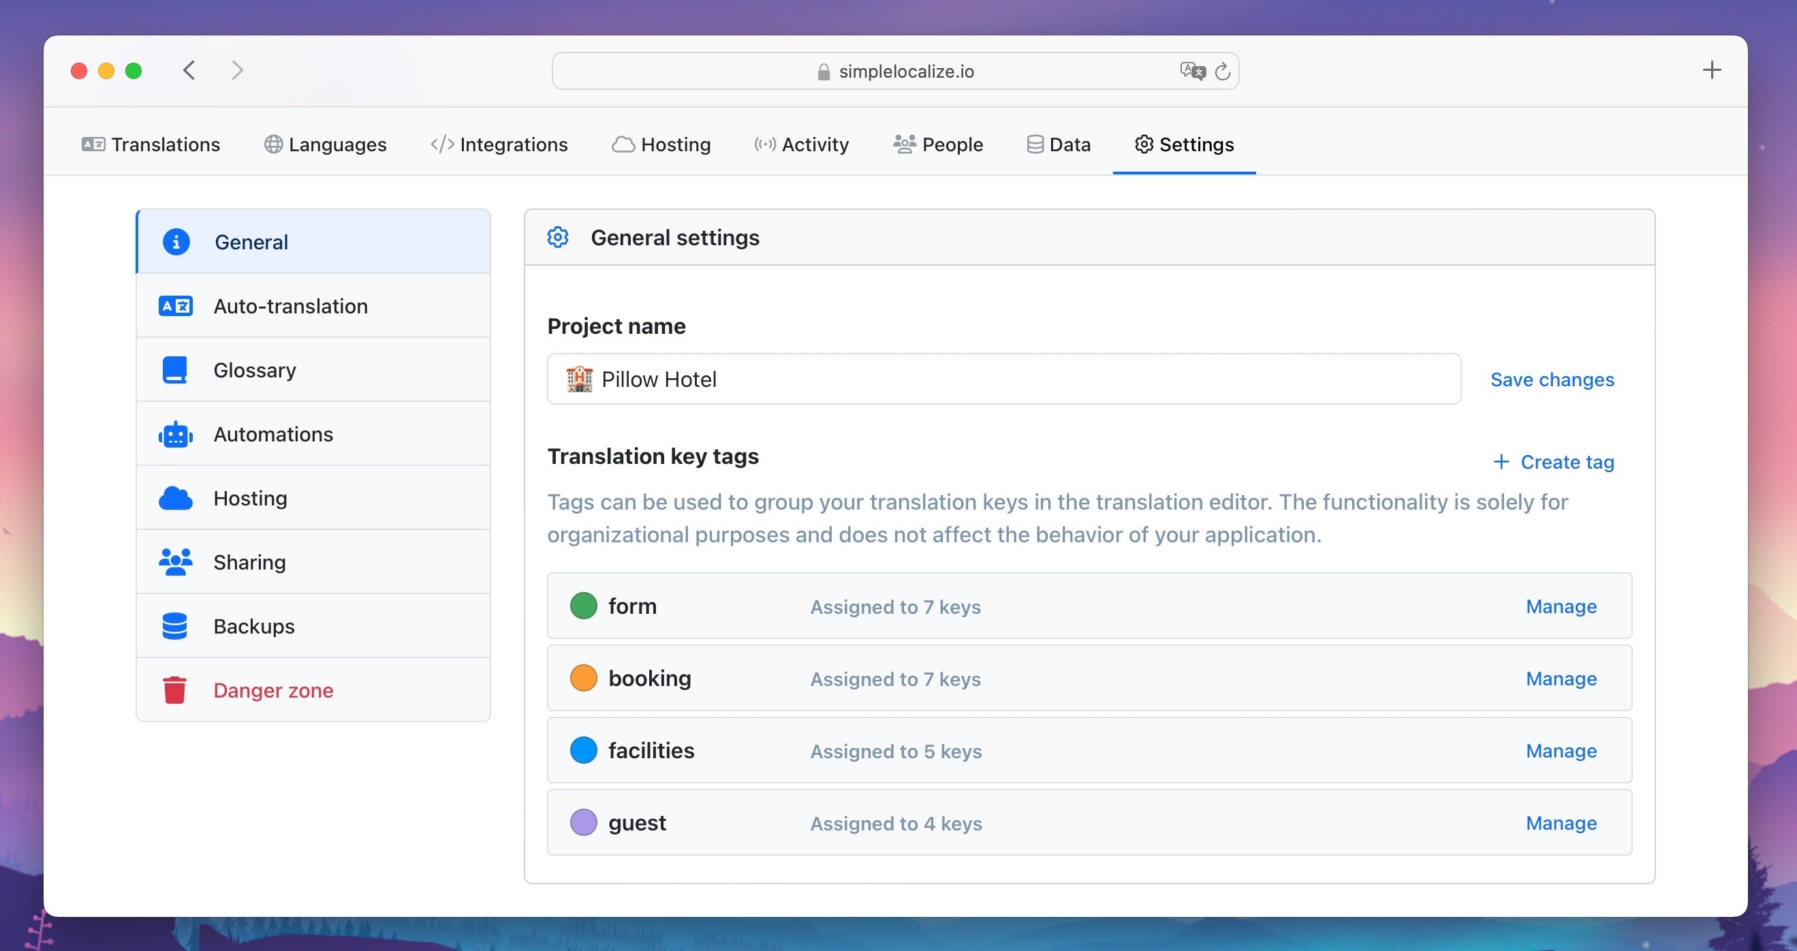Click the lock icon in the address bar

click(824, 72)
